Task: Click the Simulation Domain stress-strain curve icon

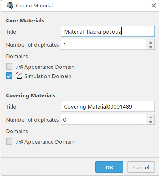Action: [20, 76]
